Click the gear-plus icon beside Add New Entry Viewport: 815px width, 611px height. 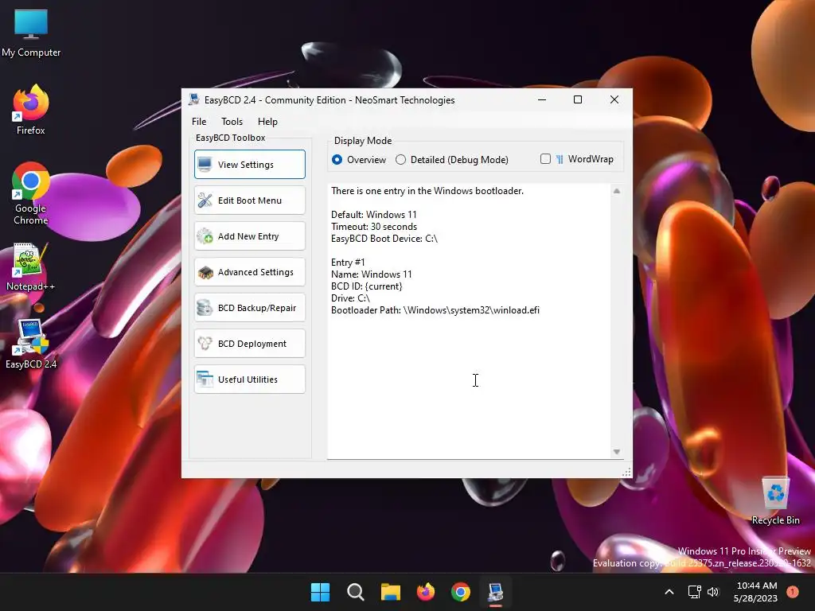coord(205,236)
